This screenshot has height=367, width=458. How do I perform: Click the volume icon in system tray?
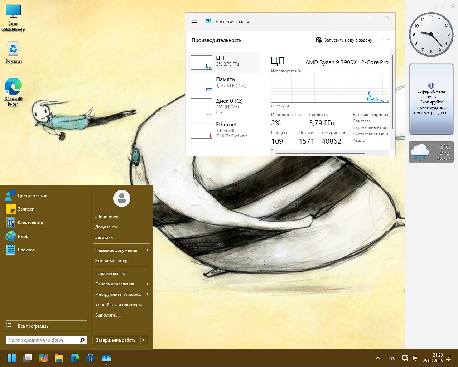tap(414, 358)
